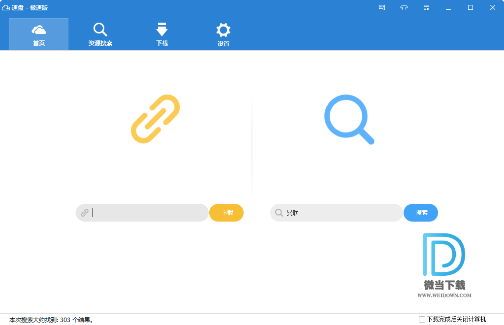Image resolution: width=504 pixels, height=325 pixels.
Task: Click the large yellow paperclip link icon
Action: 156,119
